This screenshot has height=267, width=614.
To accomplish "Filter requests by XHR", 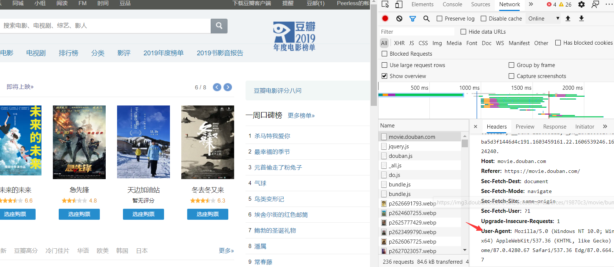I will [x=399, y=43].
